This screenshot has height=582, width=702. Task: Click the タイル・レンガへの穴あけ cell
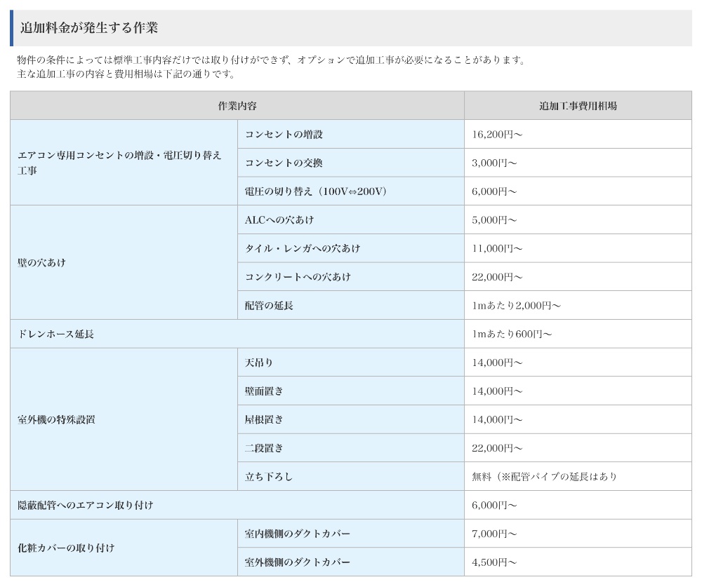point(302,248)
